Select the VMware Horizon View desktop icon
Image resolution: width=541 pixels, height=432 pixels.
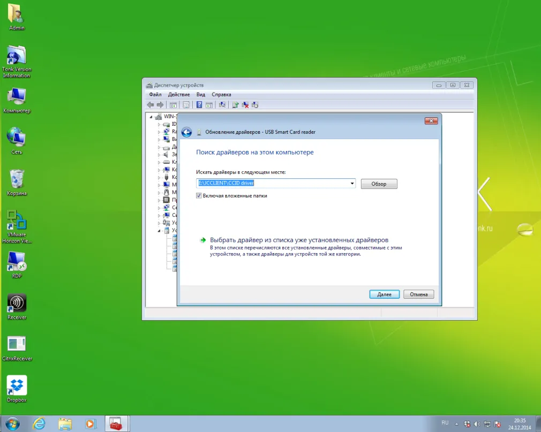17,227
